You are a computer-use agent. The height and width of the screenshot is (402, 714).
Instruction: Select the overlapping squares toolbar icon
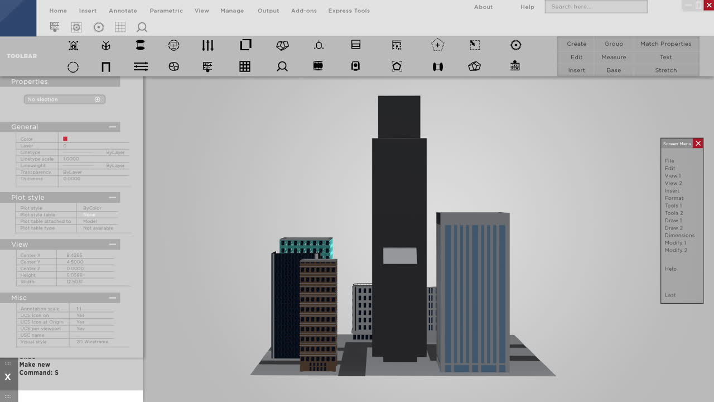245,45
